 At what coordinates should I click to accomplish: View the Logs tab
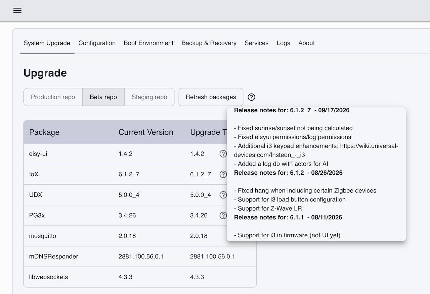pyautogui.click(x=284, y=43)
